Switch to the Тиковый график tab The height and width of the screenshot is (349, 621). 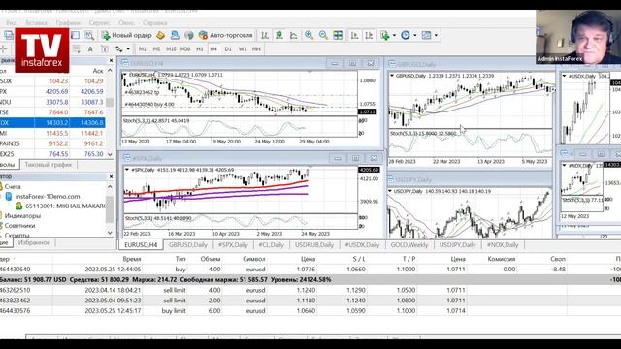48,165
